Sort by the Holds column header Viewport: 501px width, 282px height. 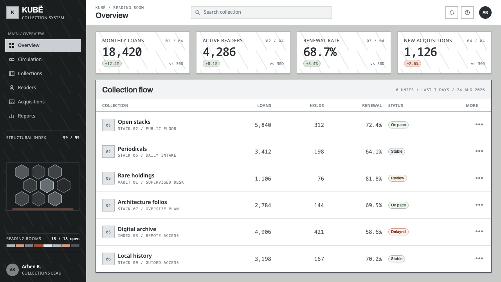pos(317,105)
